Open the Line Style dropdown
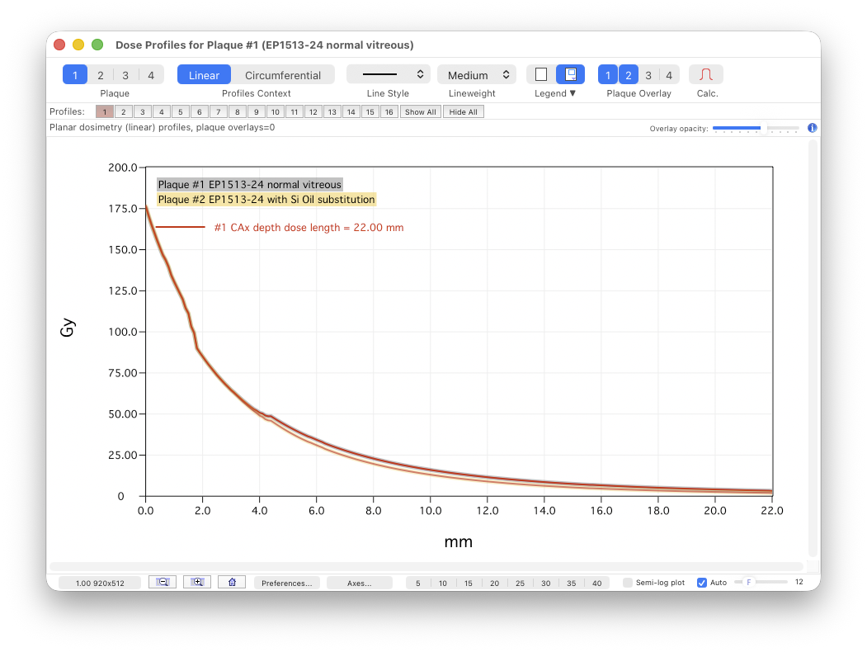This screenshot has height=652, width=867. pos(388,75)
